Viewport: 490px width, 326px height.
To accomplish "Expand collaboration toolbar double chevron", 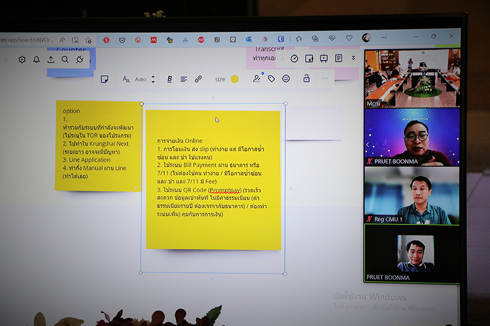I will coord(353,57).
